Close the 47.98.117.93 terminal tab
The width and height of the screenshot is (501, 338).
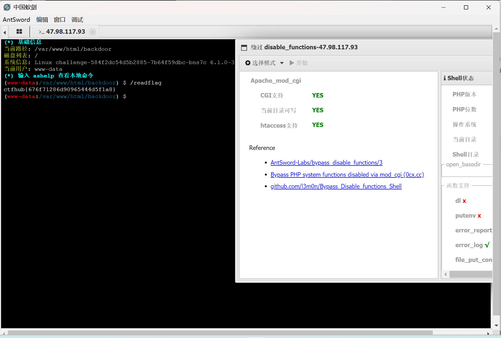coord(93,32)
